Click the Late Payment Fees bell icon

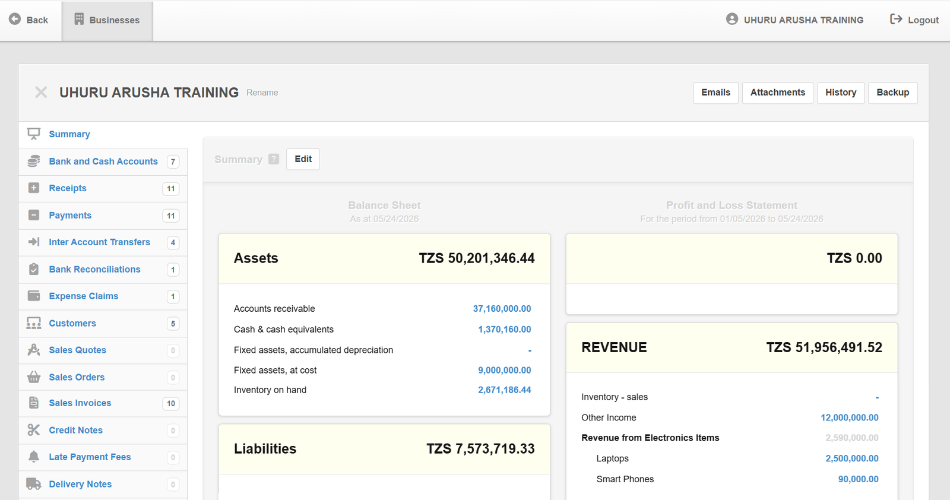34,457
